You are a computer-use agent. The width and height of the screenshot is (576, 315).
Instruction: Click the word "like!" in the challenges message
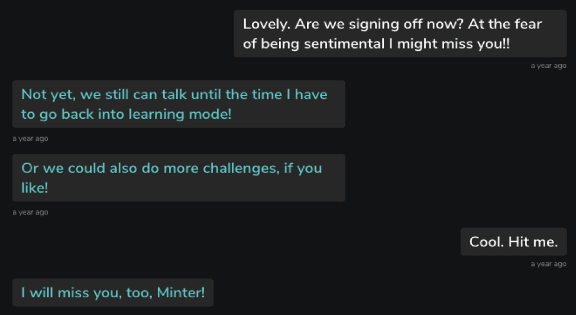pyautogui.click(x=35, y=188)
